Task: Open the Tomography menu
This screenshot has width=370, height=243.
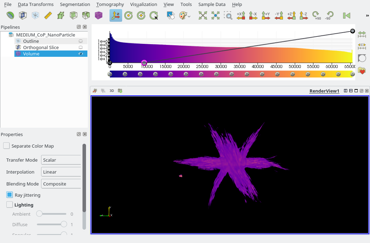Action: [110, 4]
